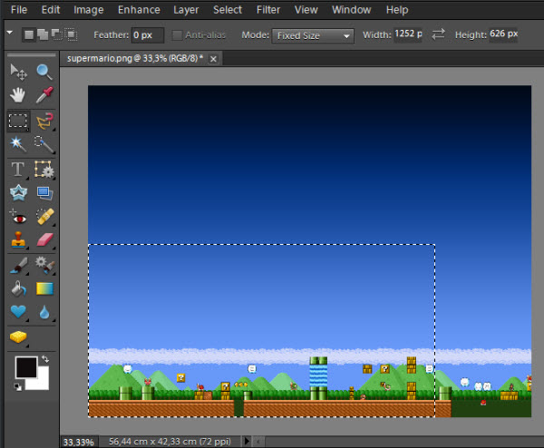The image size is (544, 448).
Task: Select the Custom Shape heart tool
Action: pos(18,312)
